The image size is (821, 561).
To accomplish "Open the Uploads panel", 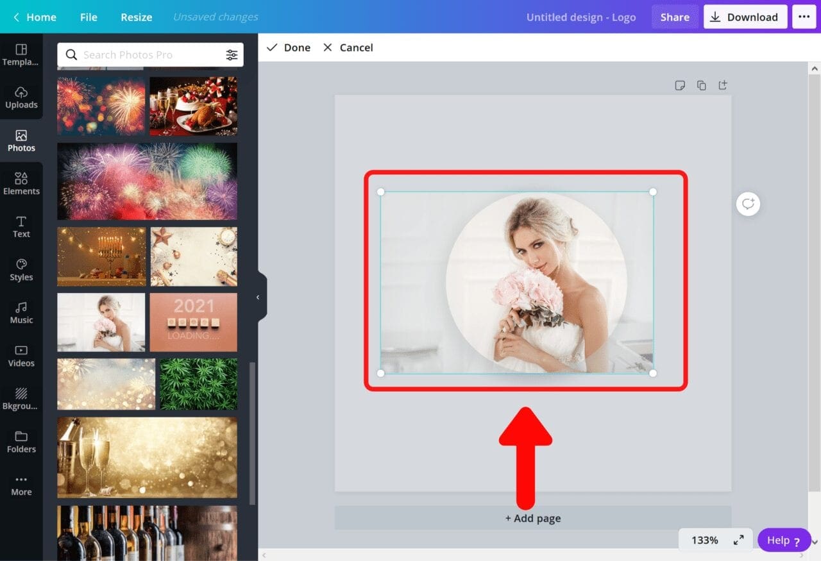I will [21, 97].
